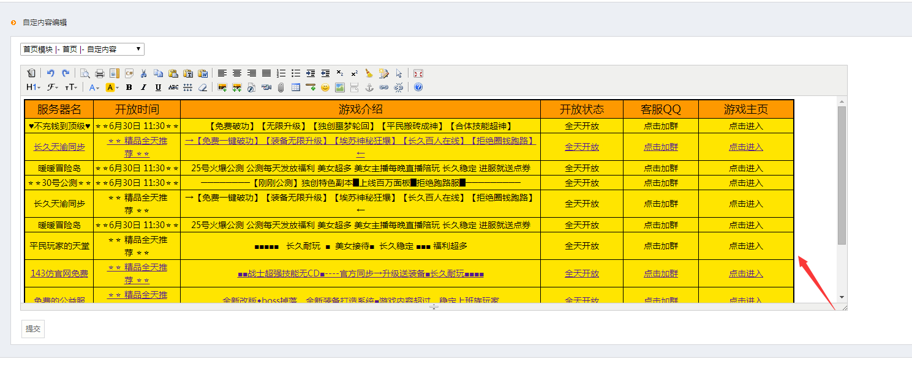Insert a horizontal rule
Viewport: 912px width, 381px height.
311,87
